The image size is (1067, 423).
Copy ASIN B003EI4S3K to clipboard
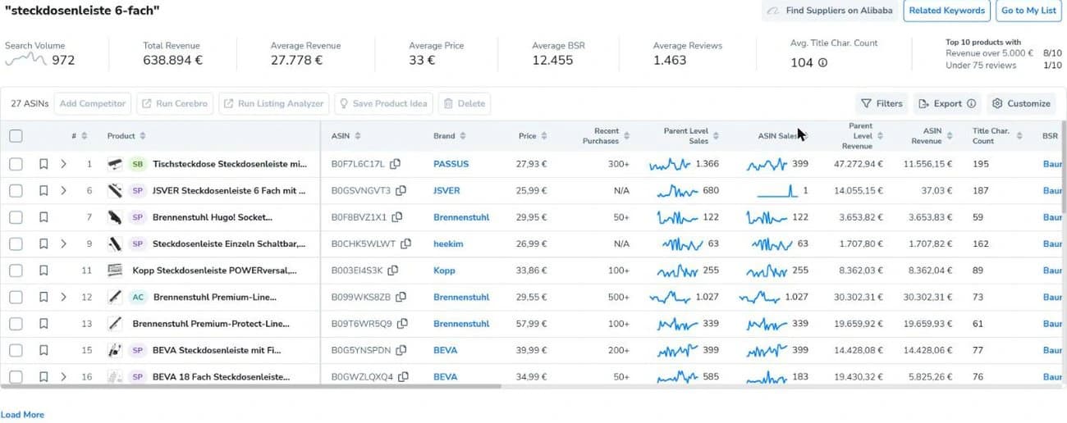tap(393, 271)
